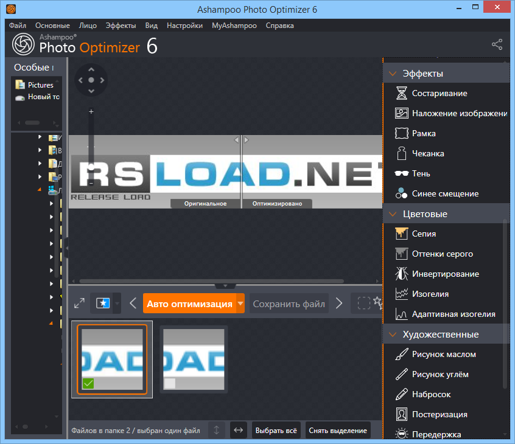This screenshot has width=515, height=444.
Task: Apply the Тень sunglasses effect icon
Action: click(x=401, y=173)
